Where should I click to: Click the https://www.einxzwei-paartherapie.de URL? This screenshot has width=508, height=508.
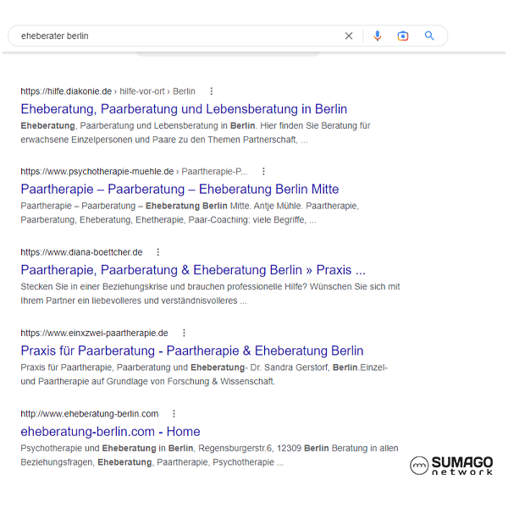click(94, 333)
